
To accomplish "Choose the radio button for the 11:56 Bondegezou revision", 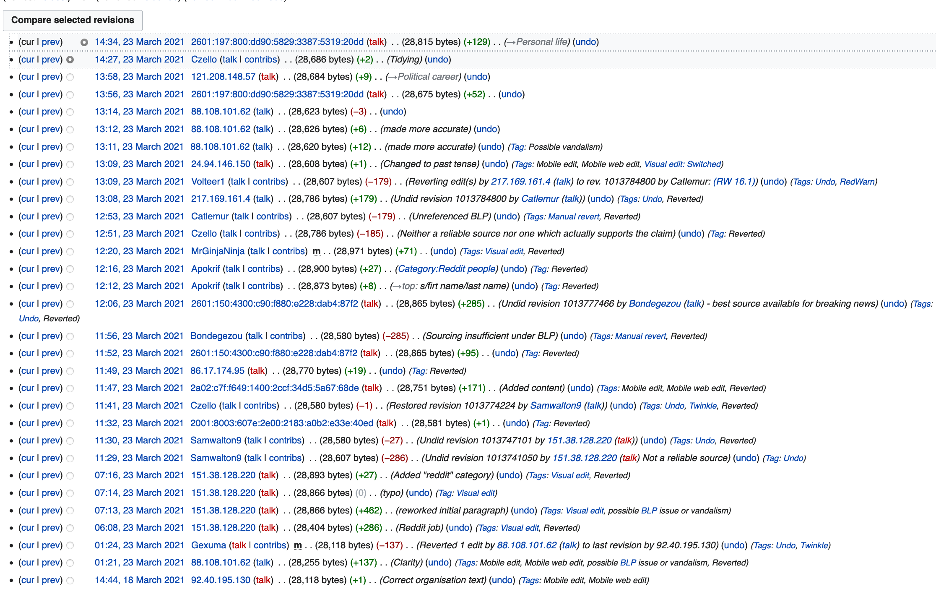I will [x=70, y=336].
